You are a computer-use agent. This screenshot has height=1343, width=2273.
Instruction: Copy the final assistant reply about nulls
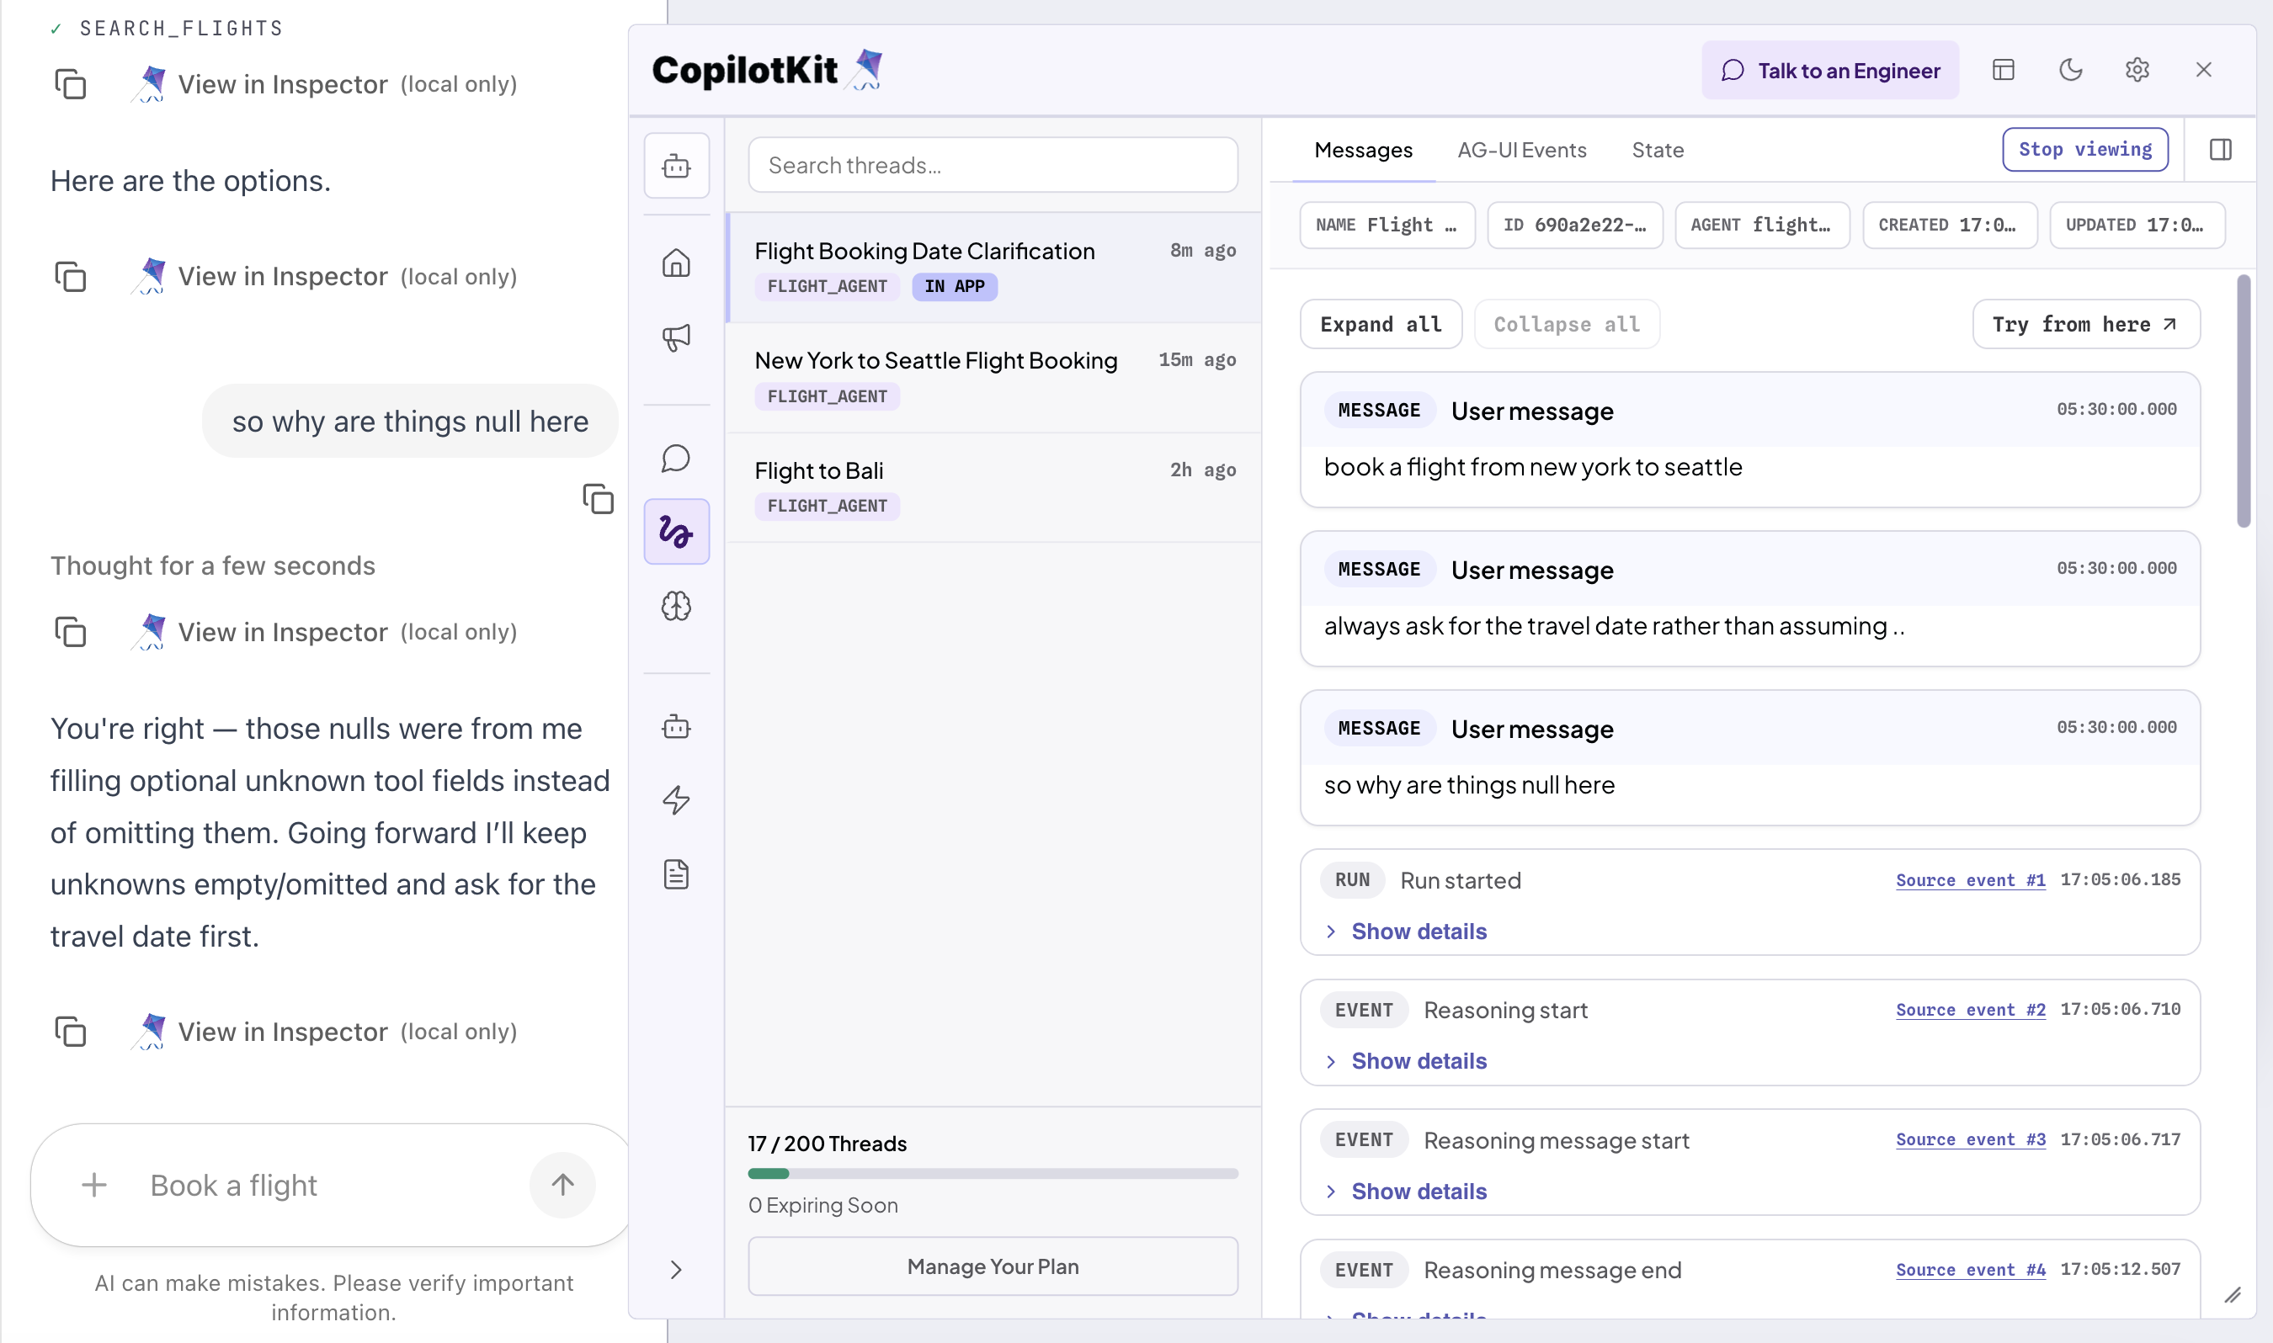tap(71, 1032)
